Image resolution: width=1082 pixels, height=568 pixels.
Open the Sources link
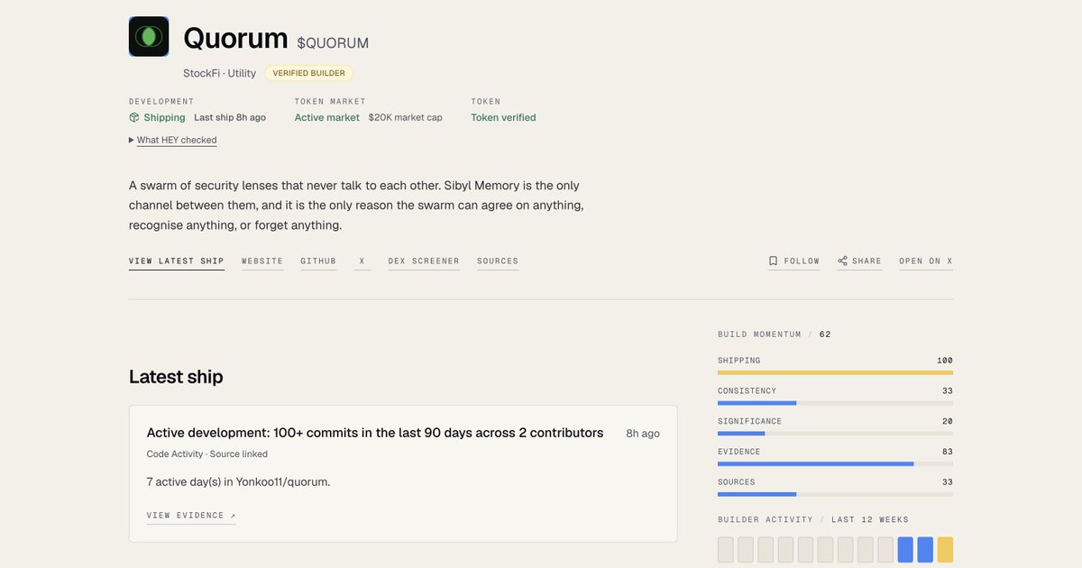point(498,261)
